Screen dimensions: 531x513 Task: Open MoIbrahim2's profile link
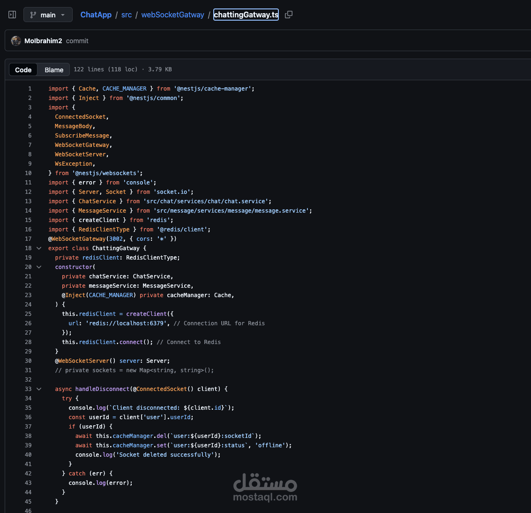coord(43,41)
